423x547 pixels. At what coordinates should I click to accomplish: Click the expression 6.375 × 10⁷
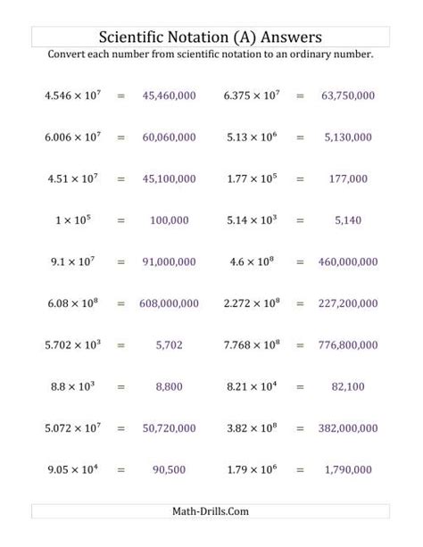coord(252,95)
